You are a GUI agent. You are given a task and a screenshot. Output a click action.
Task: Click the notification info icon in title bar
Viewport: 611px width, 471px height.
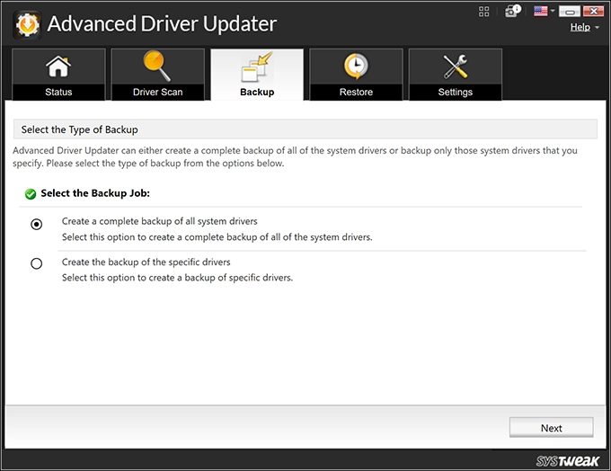513,11
